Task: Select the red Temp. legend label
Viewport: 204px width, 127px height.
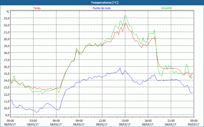Action: pos(37,8)
